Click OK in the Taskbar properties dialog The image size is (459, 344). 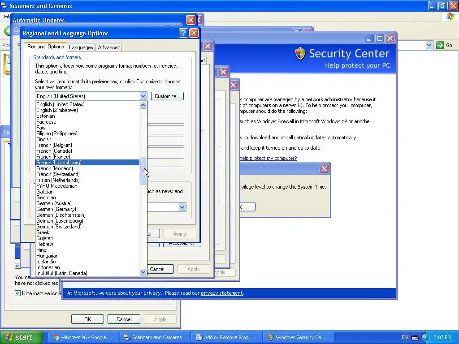(87, 319)
